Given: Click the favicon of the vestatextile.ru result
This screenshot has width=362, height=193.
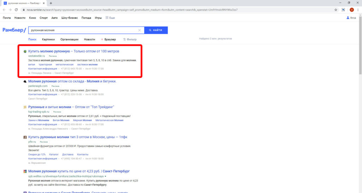Looking at the screenshot, I should tap(25, 51).
